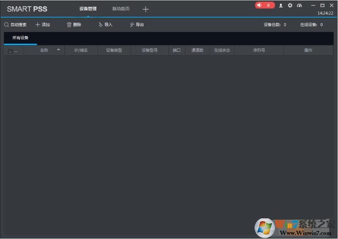This screenshot has height=239, width=338.
Task: Select the 所有设备 tab
Action: (20, 38)
